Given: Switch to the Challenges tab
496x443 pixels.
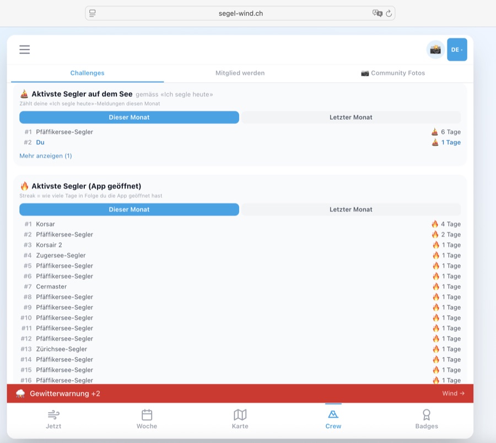Looking at the screenshot, I should pos(87,73).
